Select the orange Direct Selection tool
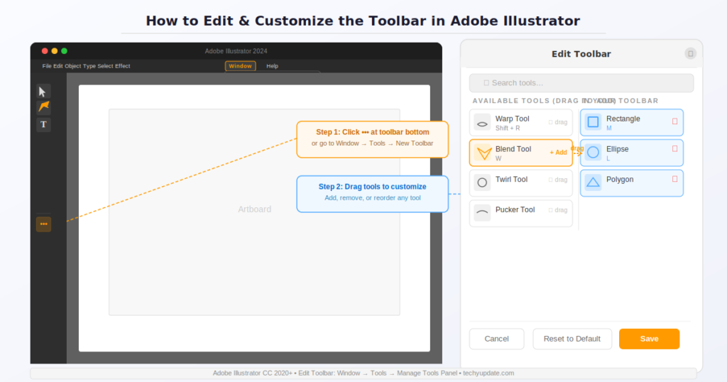This screenshot has width=727, height=382. coord(43,107)
